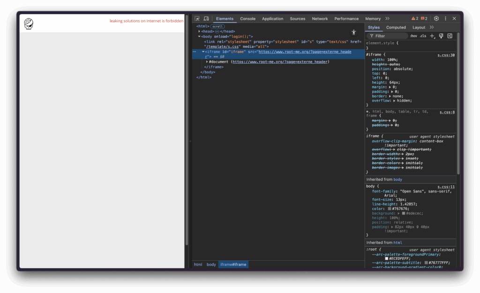Add a new style rule with plus icon
This screenshot has width=480, height=293.
pyautogui.click(x=432, y=36)
